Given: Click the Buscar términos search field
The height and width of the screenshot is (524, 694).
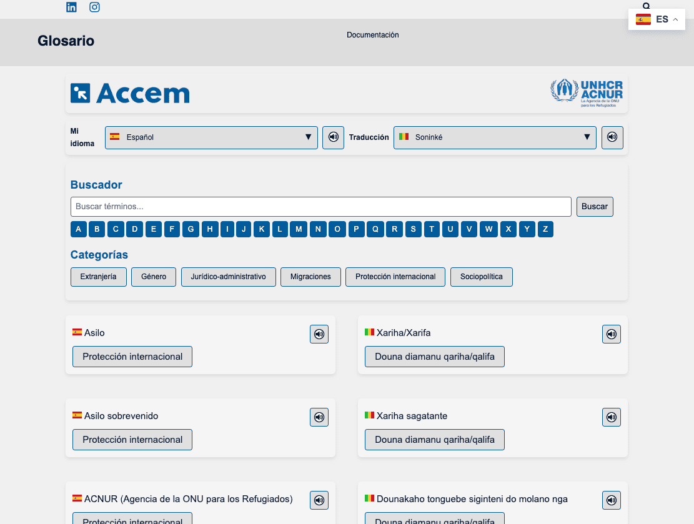Looking at the screenshot, I should 320,207.
